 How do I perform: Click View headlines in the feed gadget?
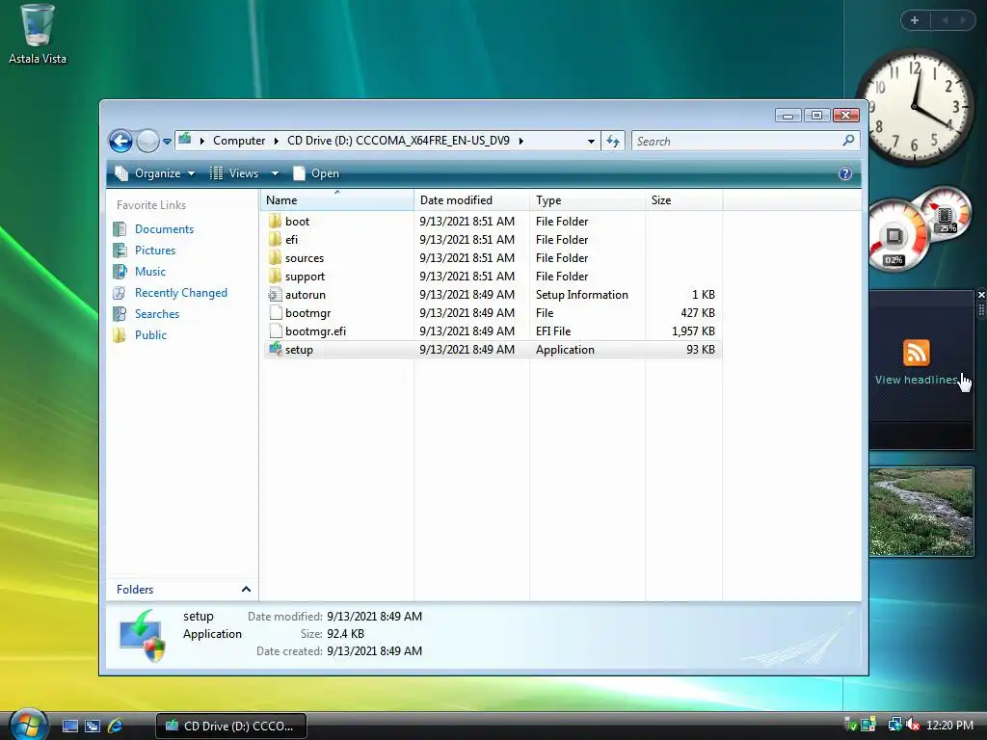tap(916, 380)
